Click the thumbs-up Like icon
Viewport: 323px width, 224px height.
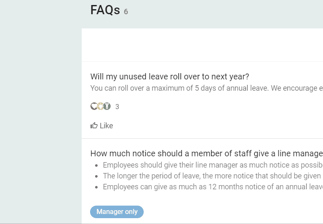(x=94, y=125)
